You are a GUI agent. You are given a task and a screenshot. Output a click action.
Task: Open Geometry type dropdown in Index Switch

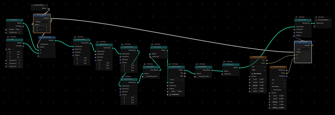tap(47, 44)
